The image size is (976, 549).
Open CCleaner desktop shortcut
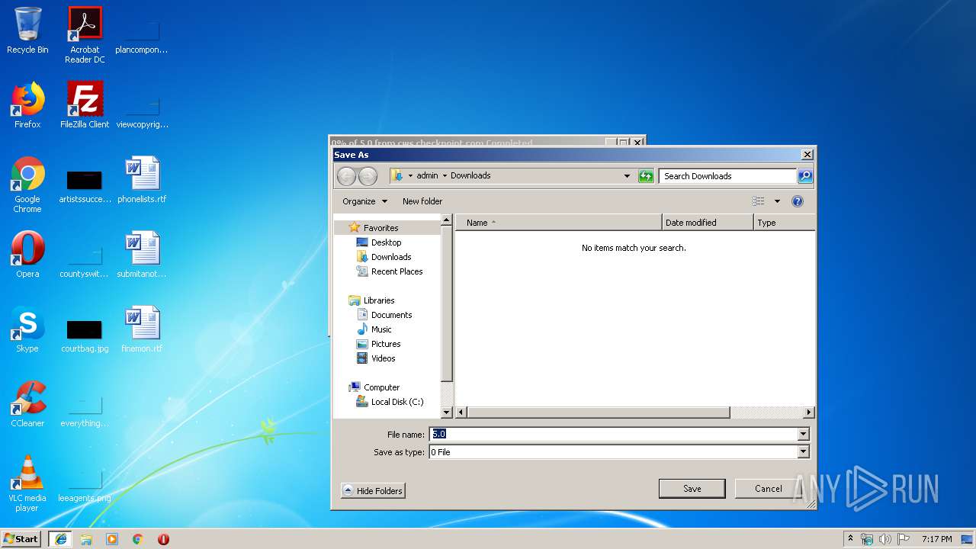27,404
